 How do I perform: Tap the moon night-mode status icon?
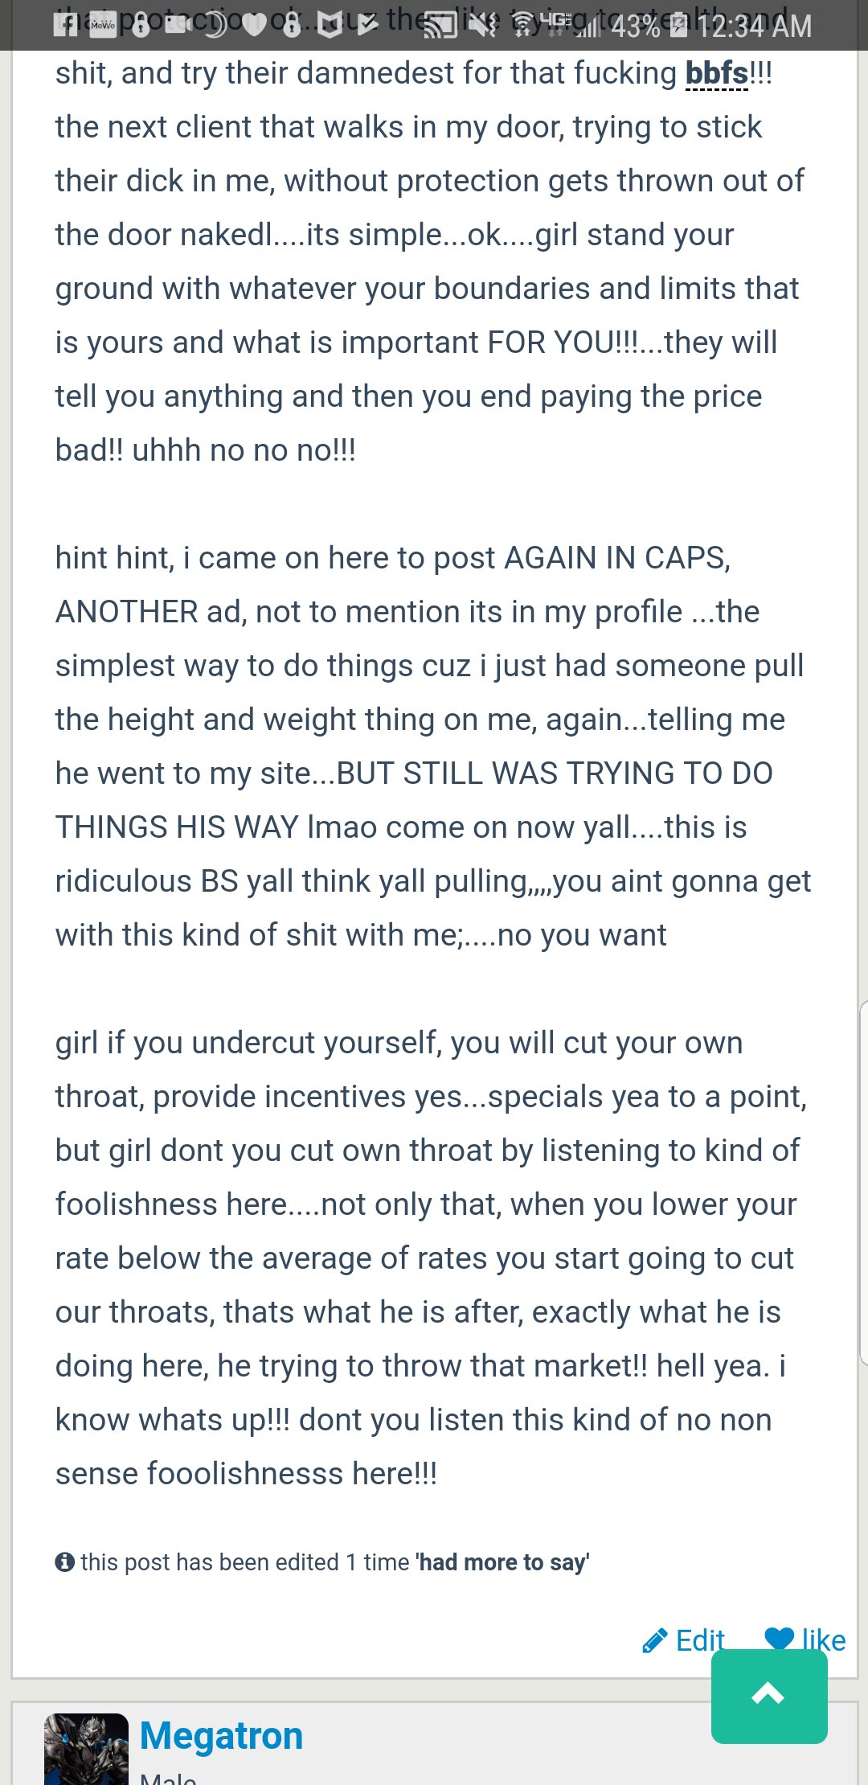(x=215, y=27)
